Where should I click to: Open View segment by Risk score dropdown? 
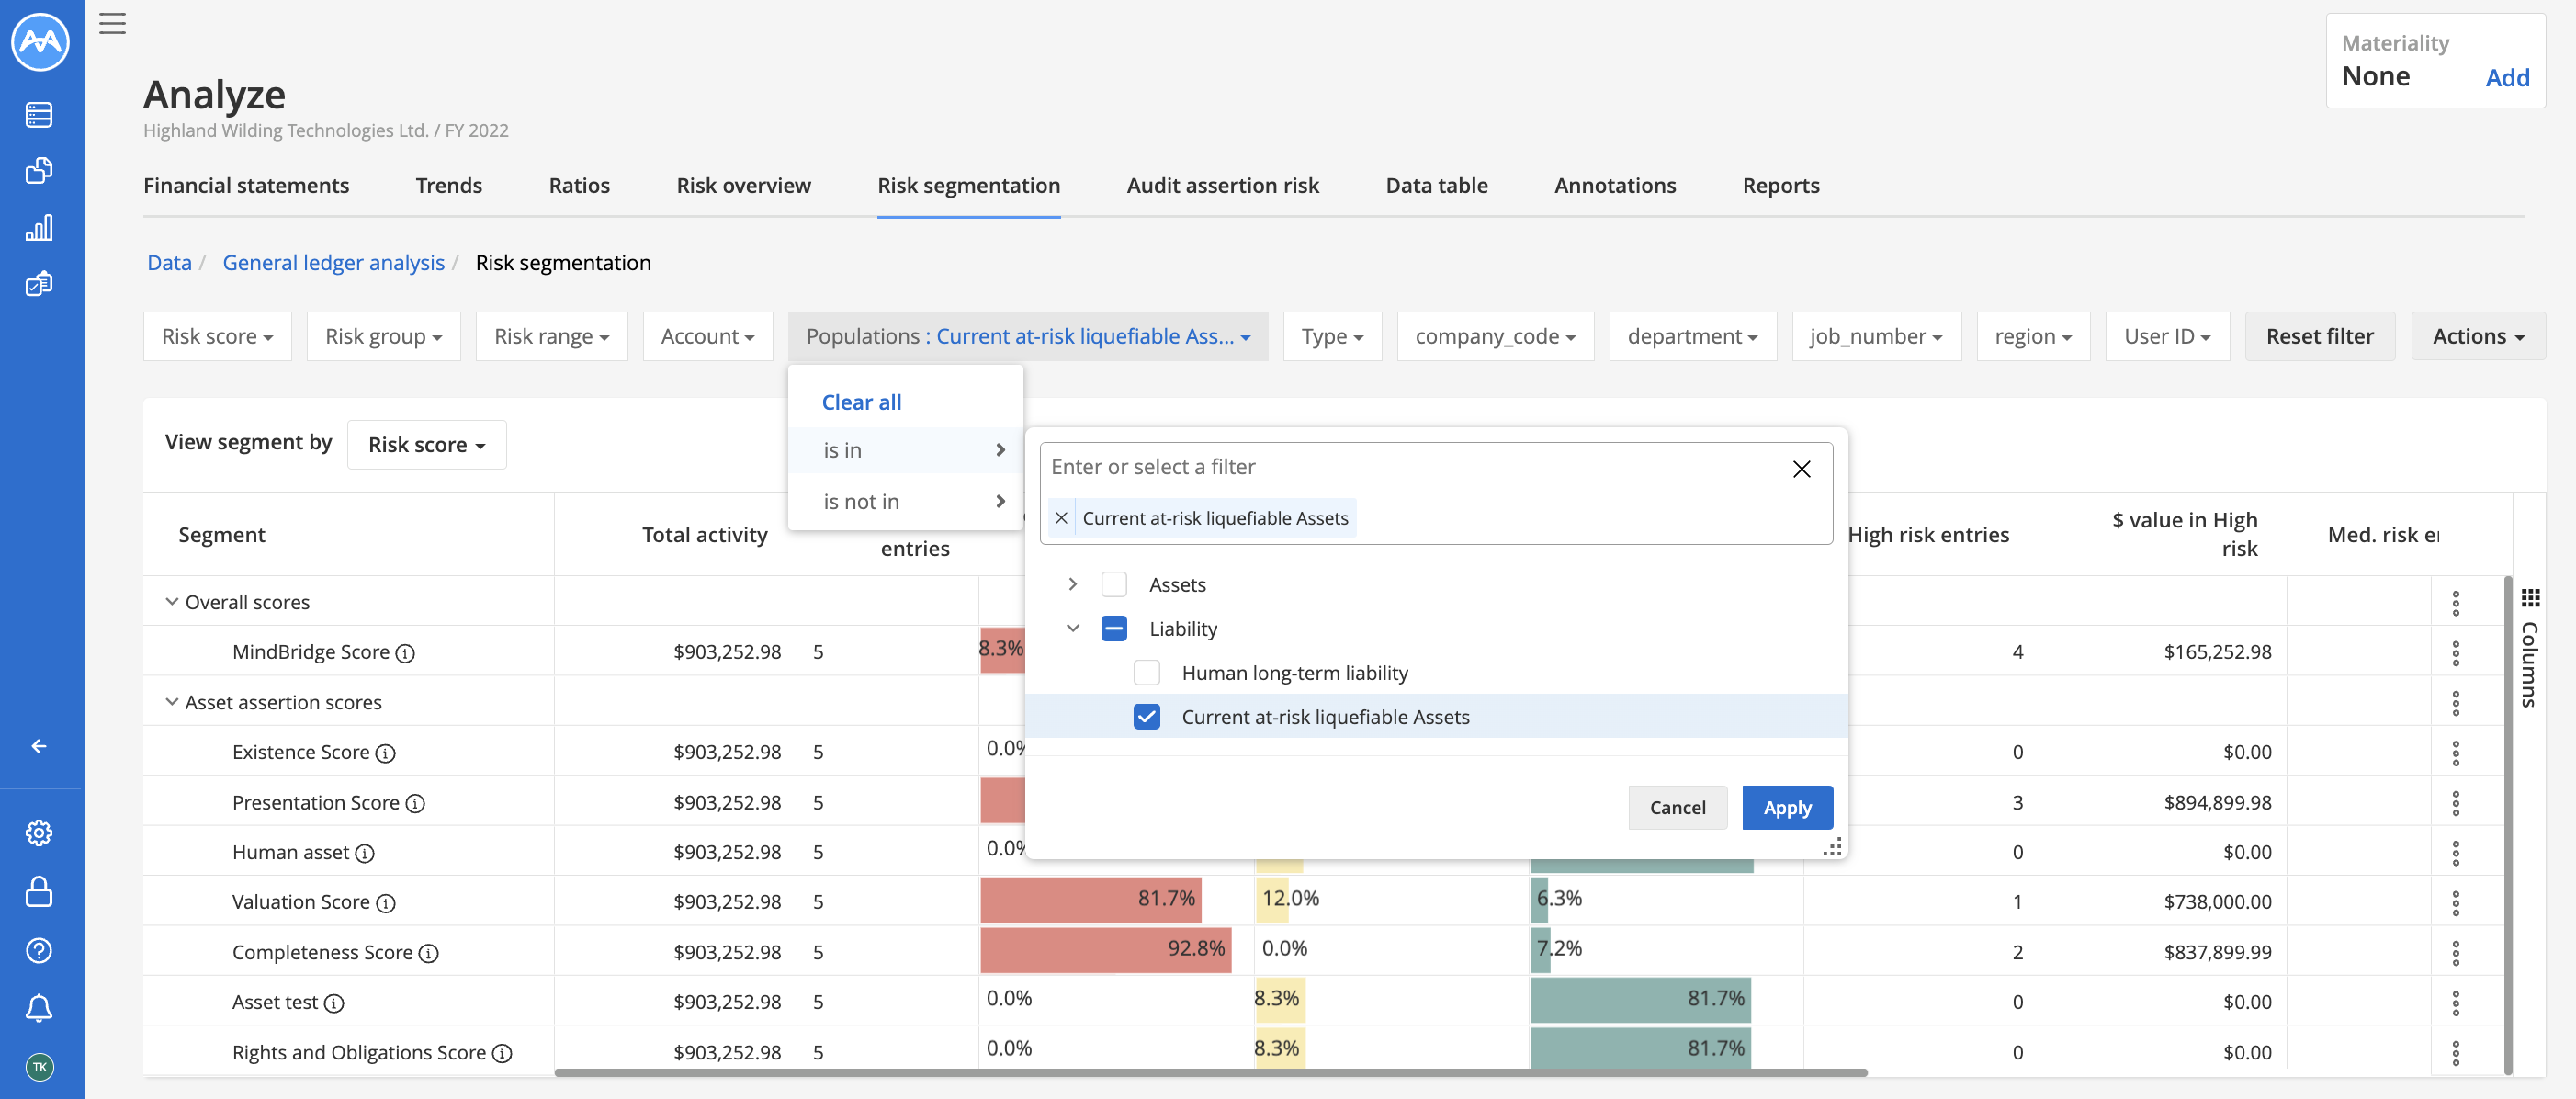click(x=426, y=444)
